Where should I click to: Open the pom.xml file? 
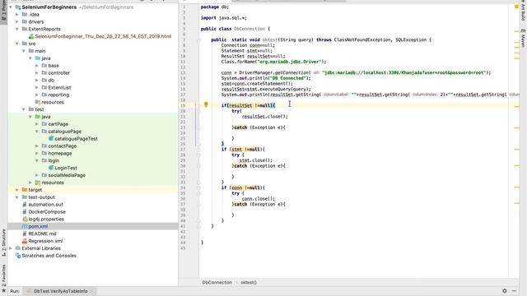coord(38,227)
